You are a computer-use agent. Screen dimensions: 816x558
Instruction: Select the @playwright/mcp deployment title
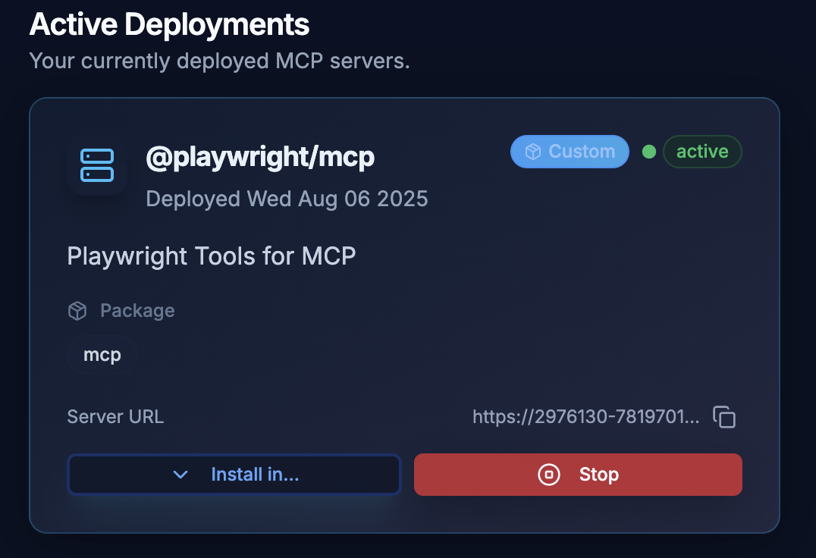260,157
